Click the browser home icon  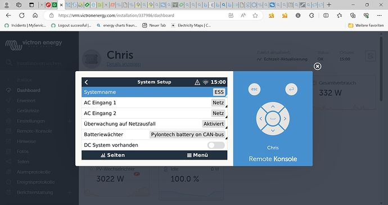35,15
